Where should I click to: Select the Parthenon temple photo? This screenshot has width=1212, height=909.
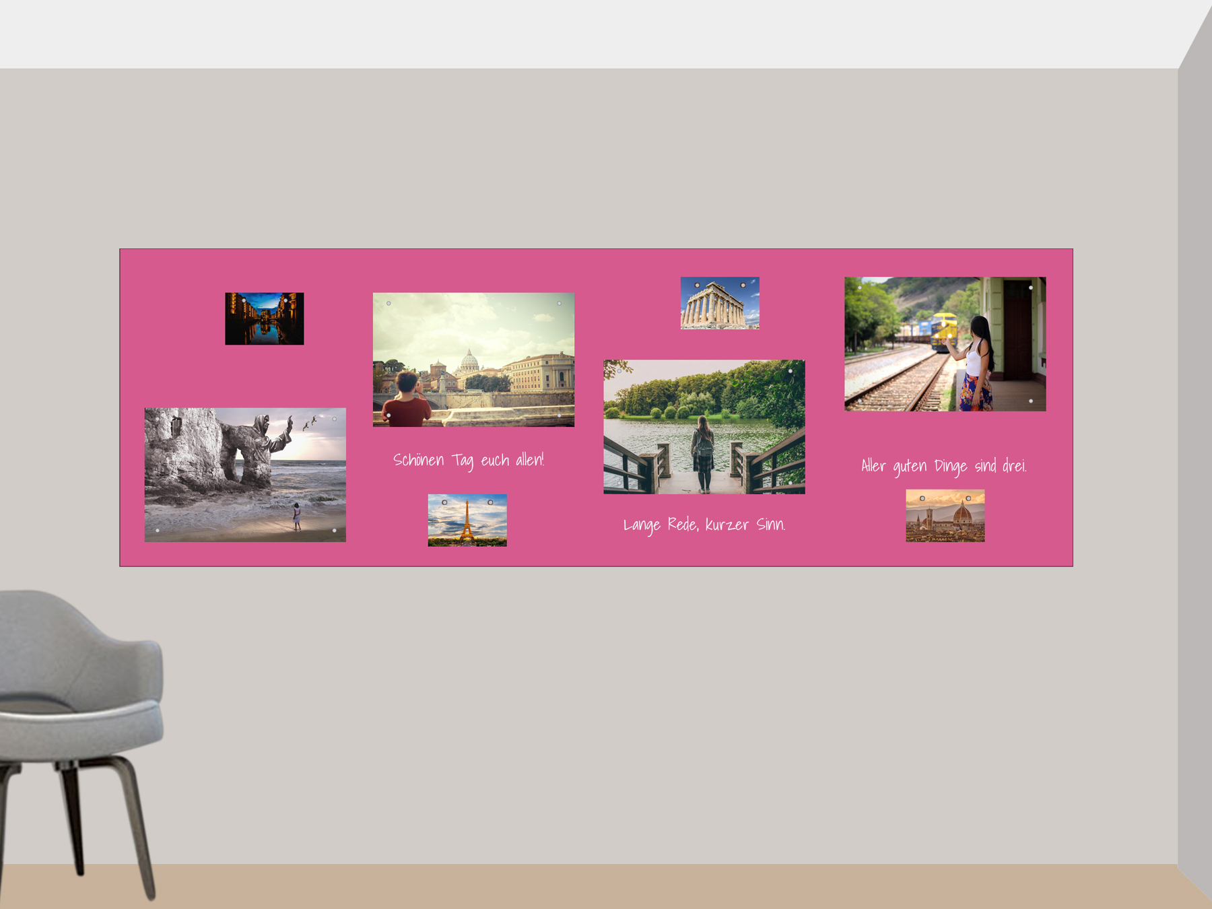coord(719,303)
